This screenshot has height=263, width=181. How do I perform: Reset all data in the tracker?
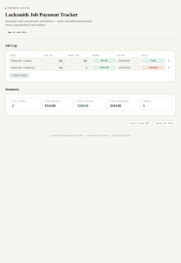pyautogui.click(x=164, y=123)
